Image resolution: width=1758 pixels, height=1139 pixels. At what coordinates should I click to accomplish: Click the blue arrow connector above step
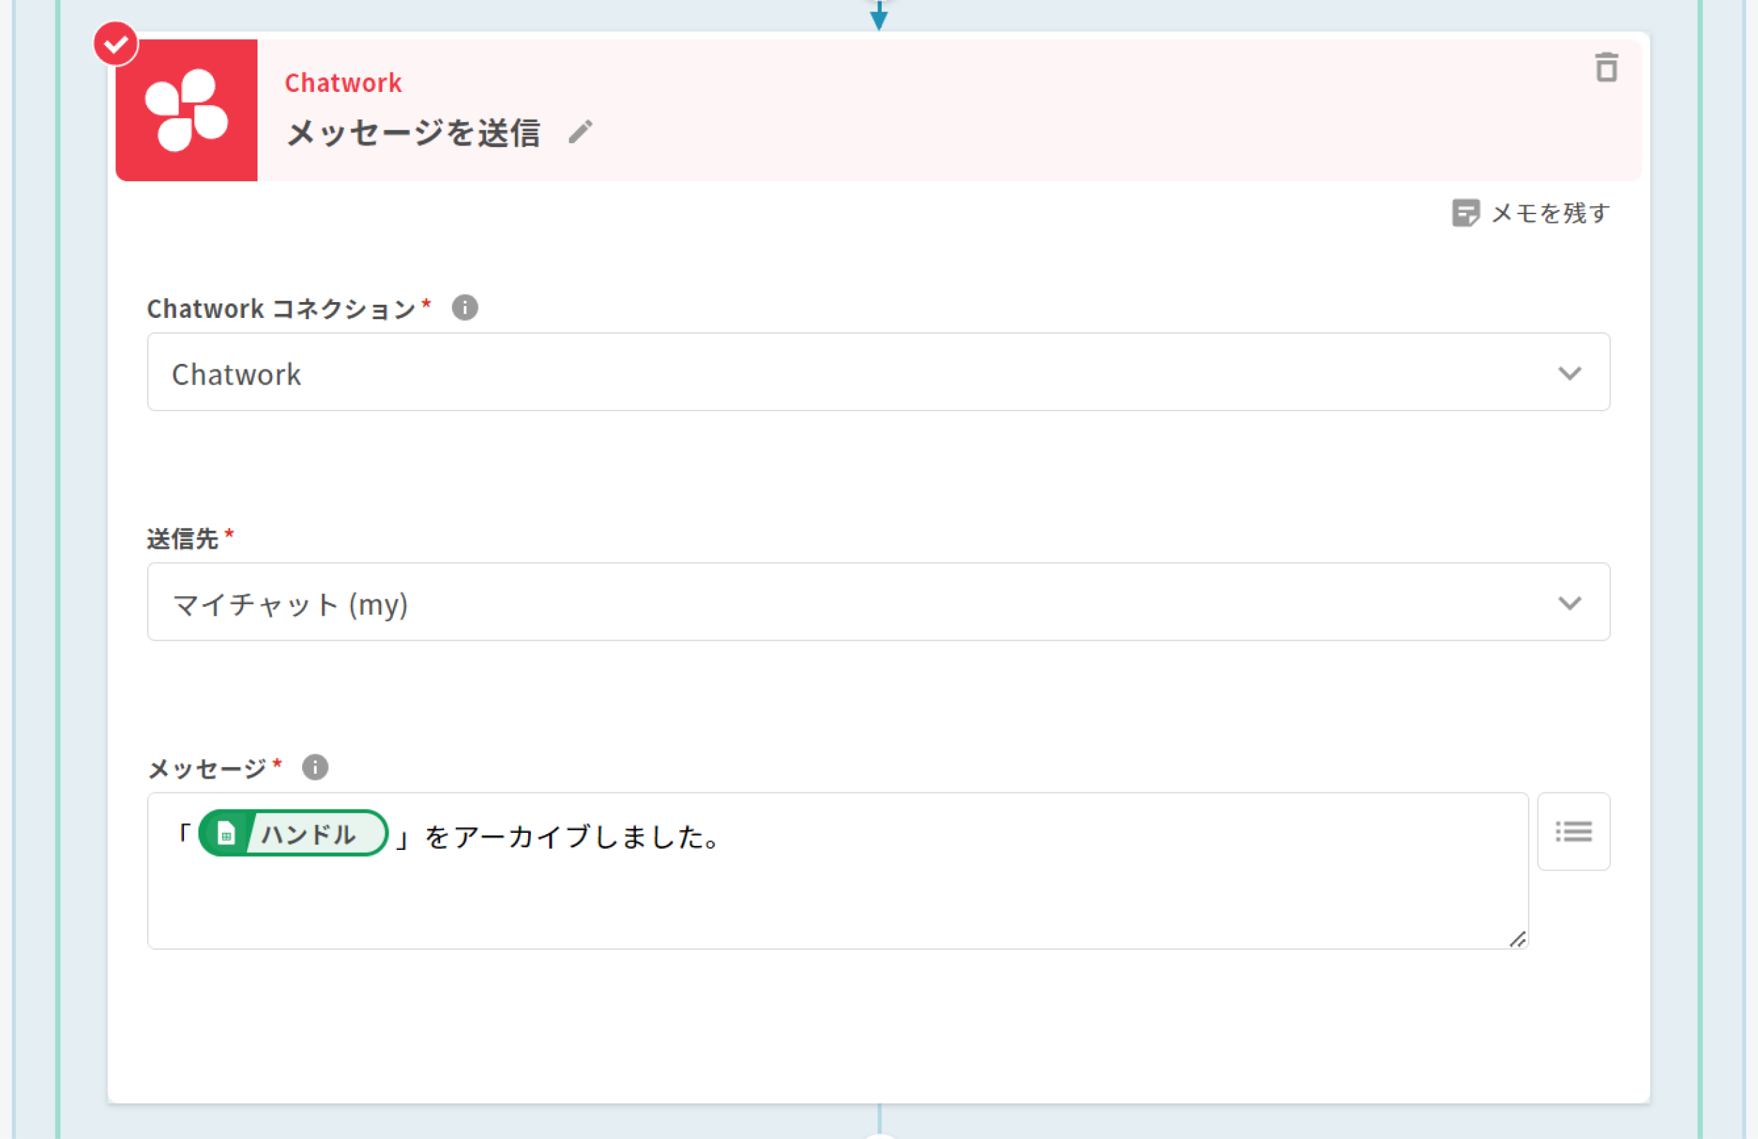(878, 18)
